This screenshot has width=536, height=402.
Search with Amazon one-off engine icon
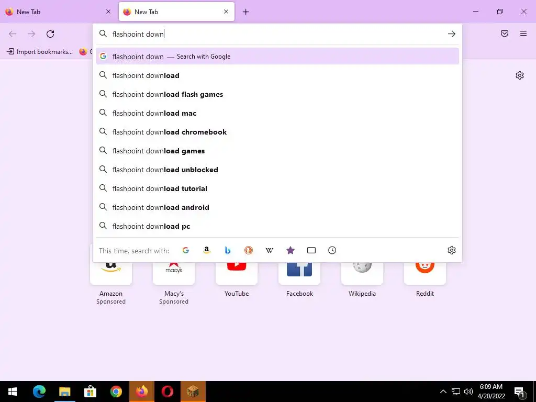click(x=206, y=250)
